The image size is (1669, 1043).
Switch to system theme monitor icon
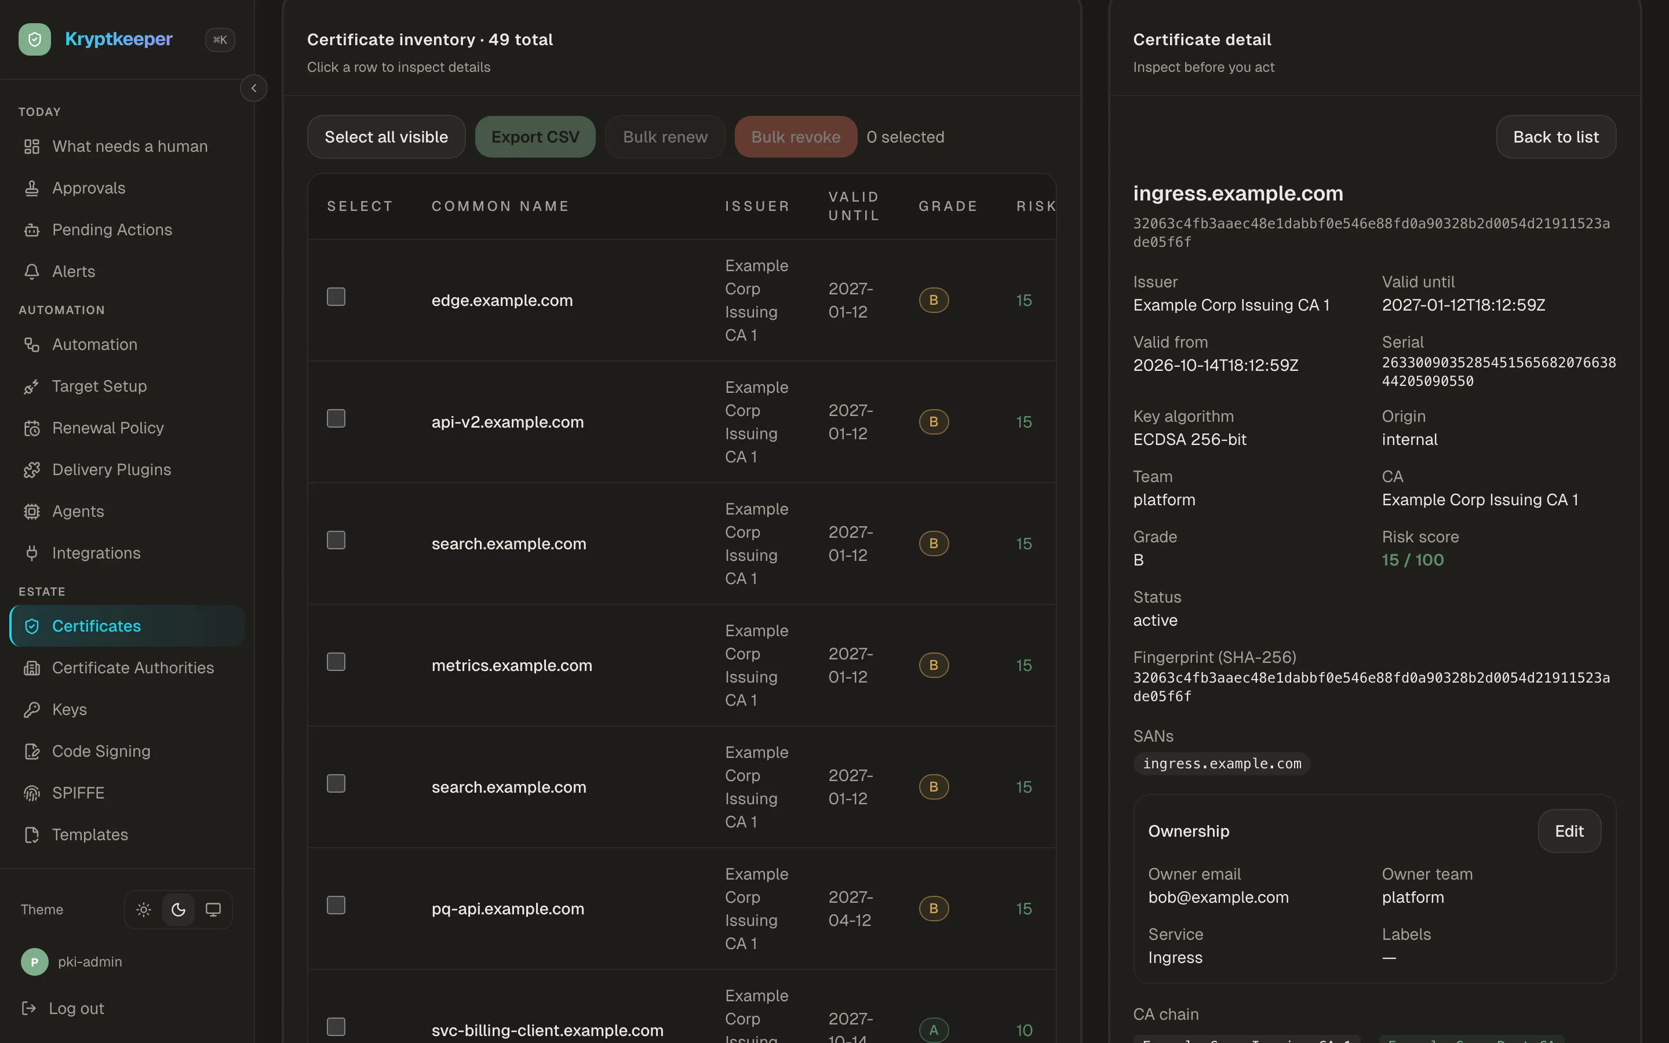click(x=213, y=910)
